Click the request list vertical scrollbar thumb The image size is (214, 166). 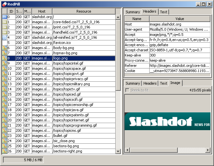tap(118, 55)
